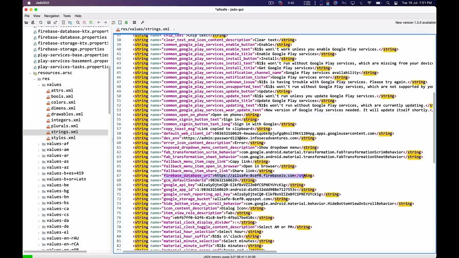The width and height of the screenshot is (459, 258).
Task: Click the JadxGUI app menu
Action: pos(42,3)
